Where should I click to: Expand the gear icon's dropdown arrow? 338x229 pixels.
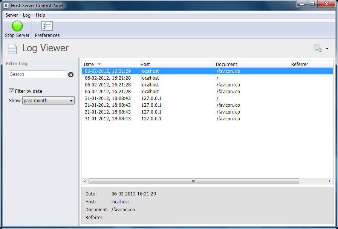[327, 48]
